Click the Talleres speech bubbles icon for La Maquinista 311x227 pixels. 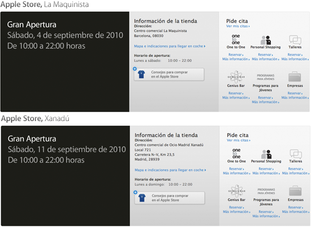pyautogui.click(x=295, y=40)
